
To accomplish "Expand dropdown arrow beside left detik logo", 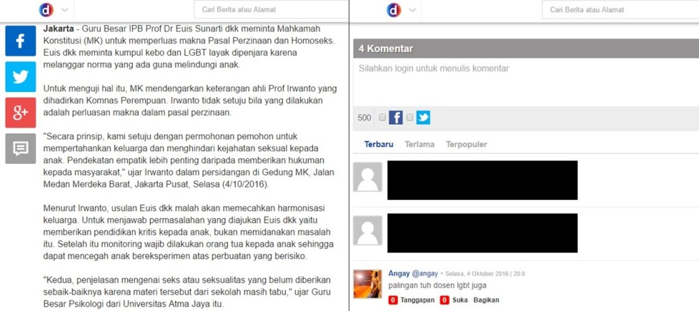I will pos(64,10).
